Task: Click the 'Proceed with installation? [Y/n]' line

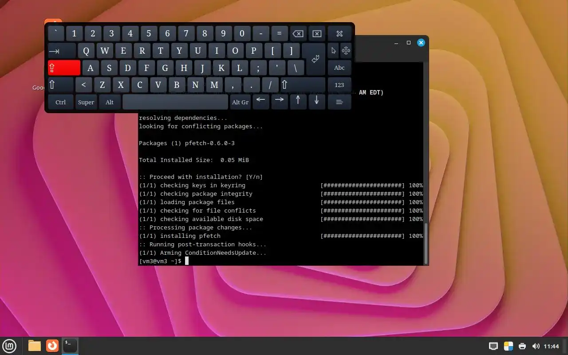Action: (x=201, y=177)
